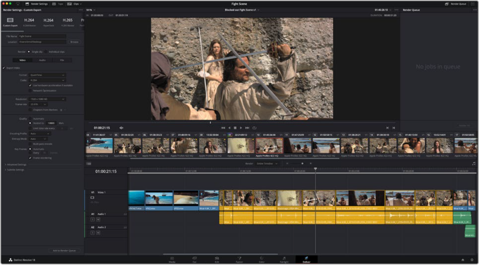
Task: Click the Browse button for export location
Action: coord(74,42)
